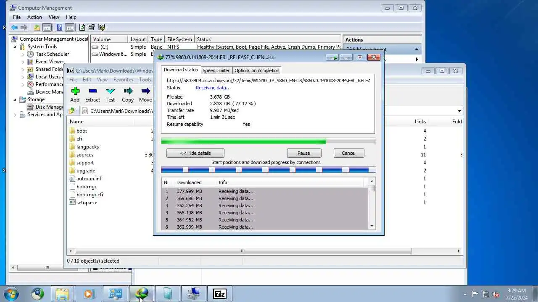Click the Refresh icon in Computer Management toolbar
This screenshot has height=302, width=538.
click(x=82, y=27)
